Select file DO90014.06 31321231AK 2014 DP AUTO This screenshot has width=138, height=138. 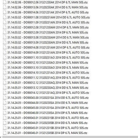[48, 12]
